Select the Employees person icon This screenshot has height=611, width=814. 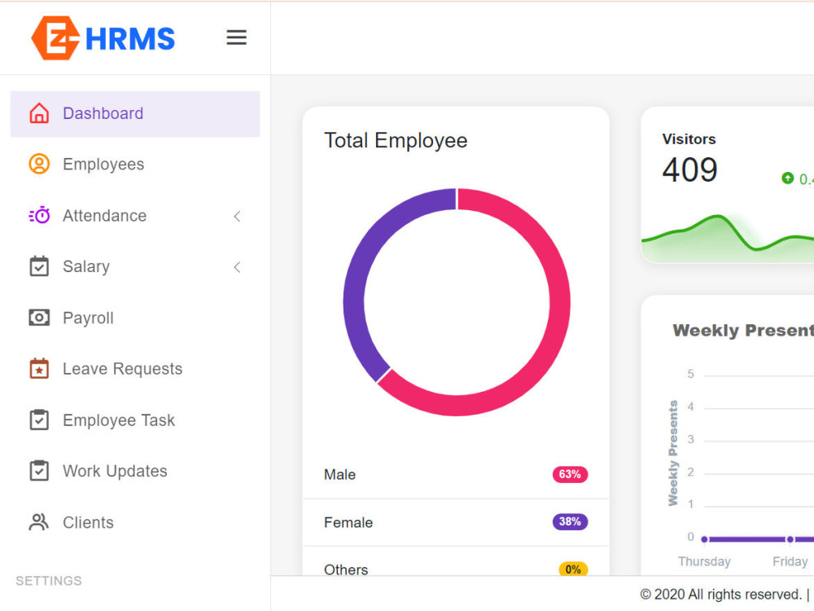(38, 164)
